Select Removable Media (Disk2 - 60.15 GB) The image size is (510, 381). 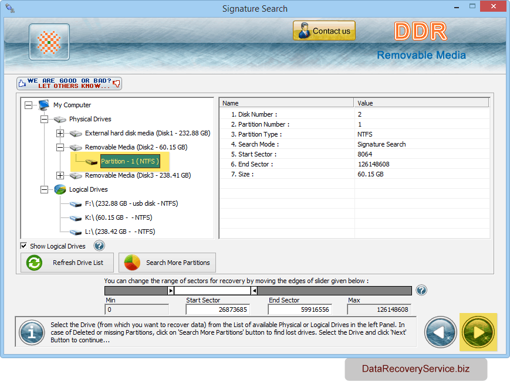136,147
